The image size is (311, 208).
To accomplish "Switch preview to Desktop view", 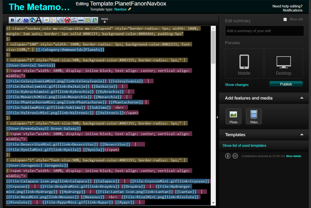I will coord(284,64).
